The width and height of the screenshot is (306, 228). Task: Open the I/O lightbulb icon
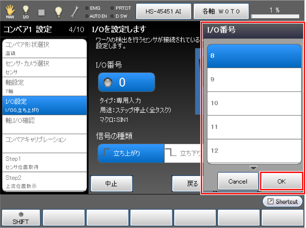(x=26, y=11)
